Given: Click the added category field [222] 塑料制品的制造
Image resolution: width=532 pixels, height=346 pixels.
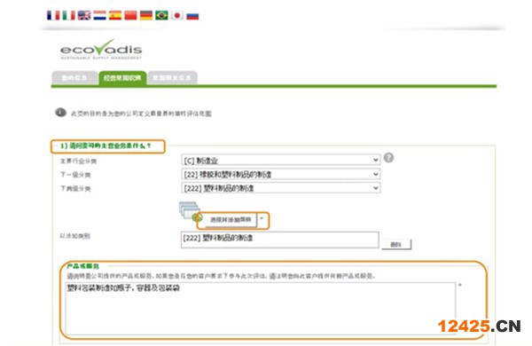Looking at the screenshot, I should tap(280, 240).
